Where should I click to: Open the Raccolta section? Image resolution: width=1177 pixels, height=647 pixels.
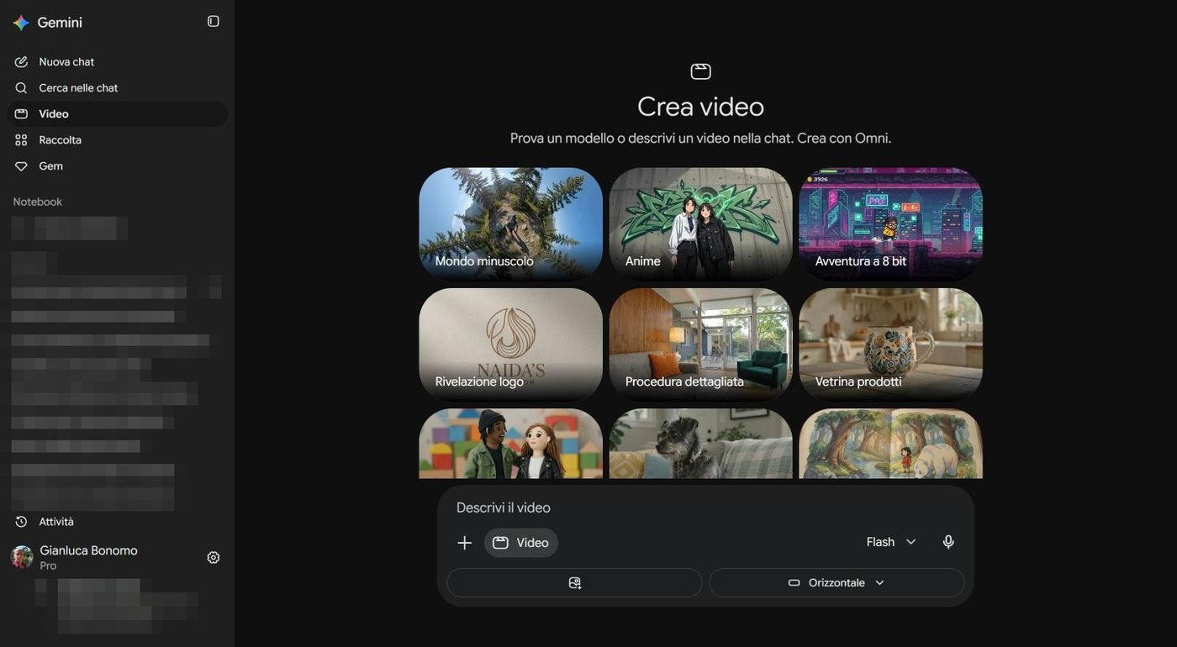(x=117, y=140)
